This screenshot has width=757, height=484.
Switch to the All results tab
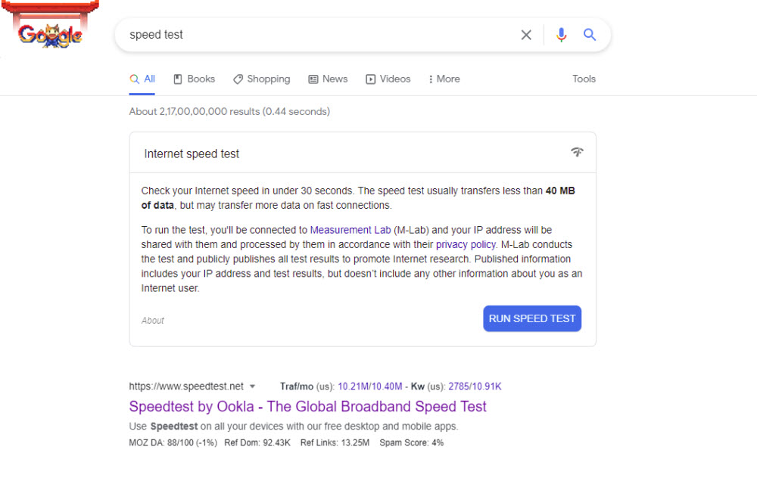pyautogui.click(x=142, y=78)
